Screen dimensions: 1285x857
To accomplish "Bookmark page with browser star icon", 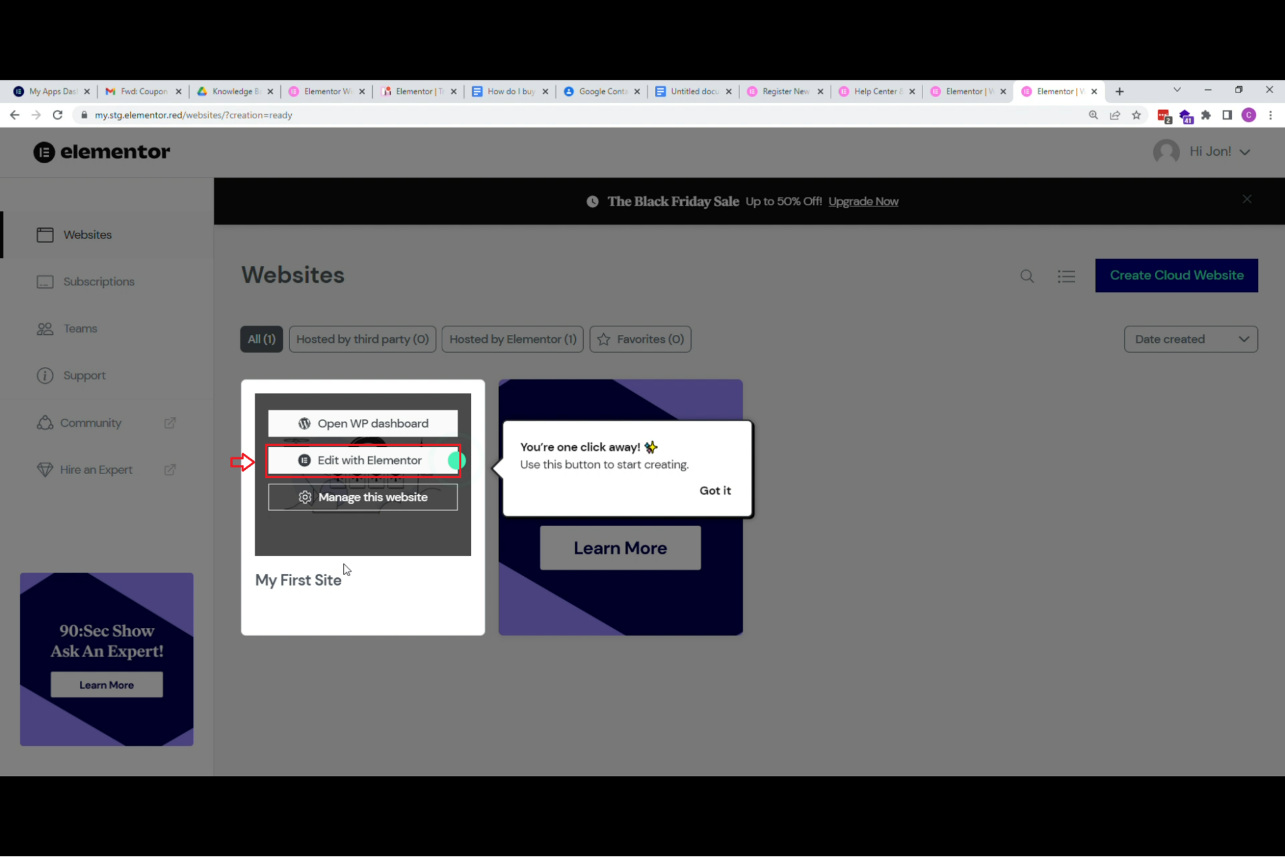I will tap(1137, 115).
